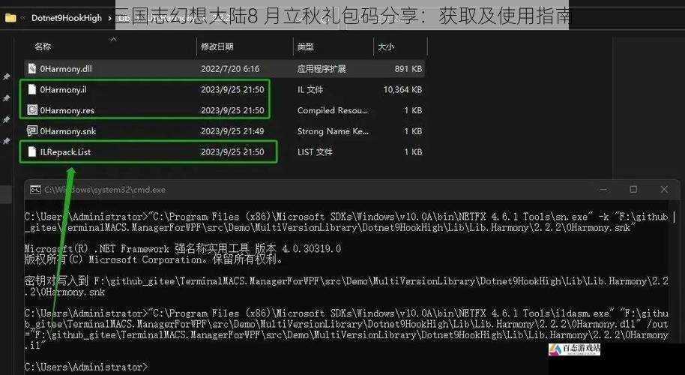Click the 10,364 KB size cell
The image size is (685, 375).
click(402, 89)
